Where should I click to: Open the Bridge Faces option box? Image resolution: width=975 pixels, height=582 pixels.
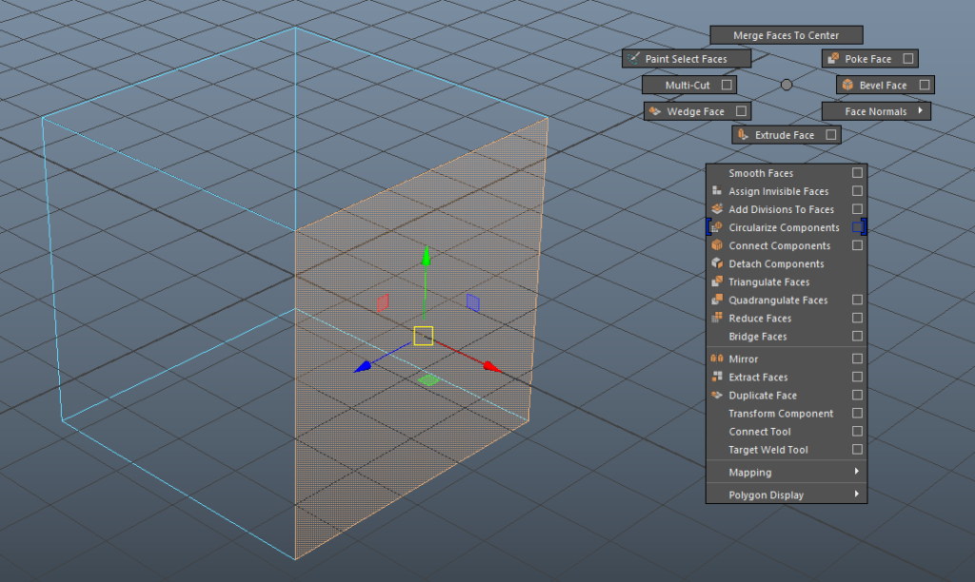coord(857,336)
